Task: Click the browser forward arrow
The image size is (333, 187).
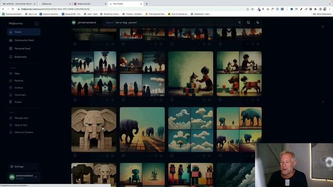Action: pyautogui.click(x=8, y=9)
